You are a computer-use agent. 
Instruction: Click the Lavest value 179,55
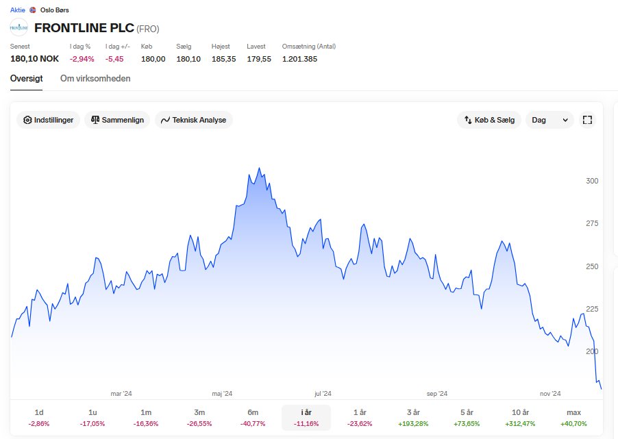pos(259,59)
